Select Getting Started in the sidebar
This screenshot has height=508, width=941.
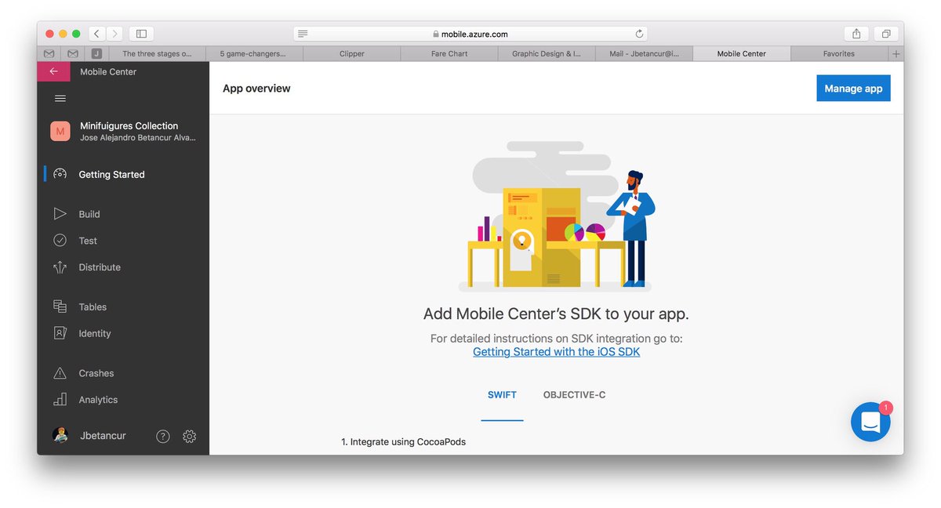click(x=111, y=175)
